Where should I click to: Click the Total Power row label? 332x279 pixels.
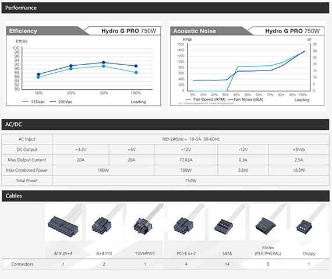27,181
